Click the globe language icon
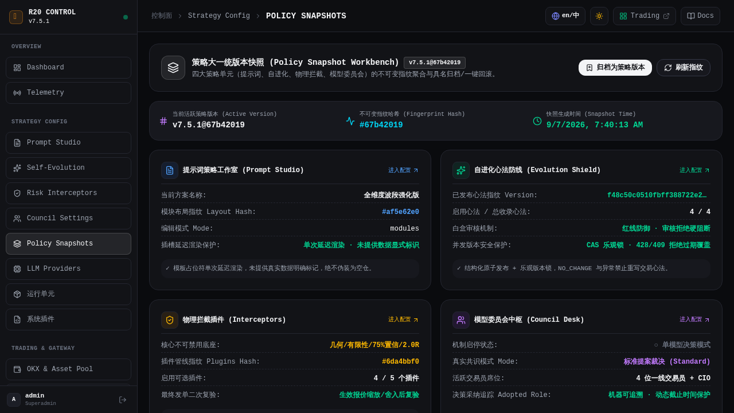This screenshot has height=413, width=734. coord(556,16)
